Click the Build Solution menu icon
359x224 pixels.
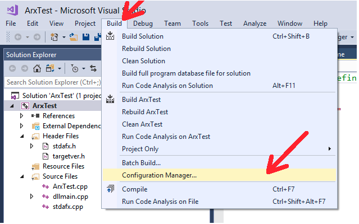point(110,36)
